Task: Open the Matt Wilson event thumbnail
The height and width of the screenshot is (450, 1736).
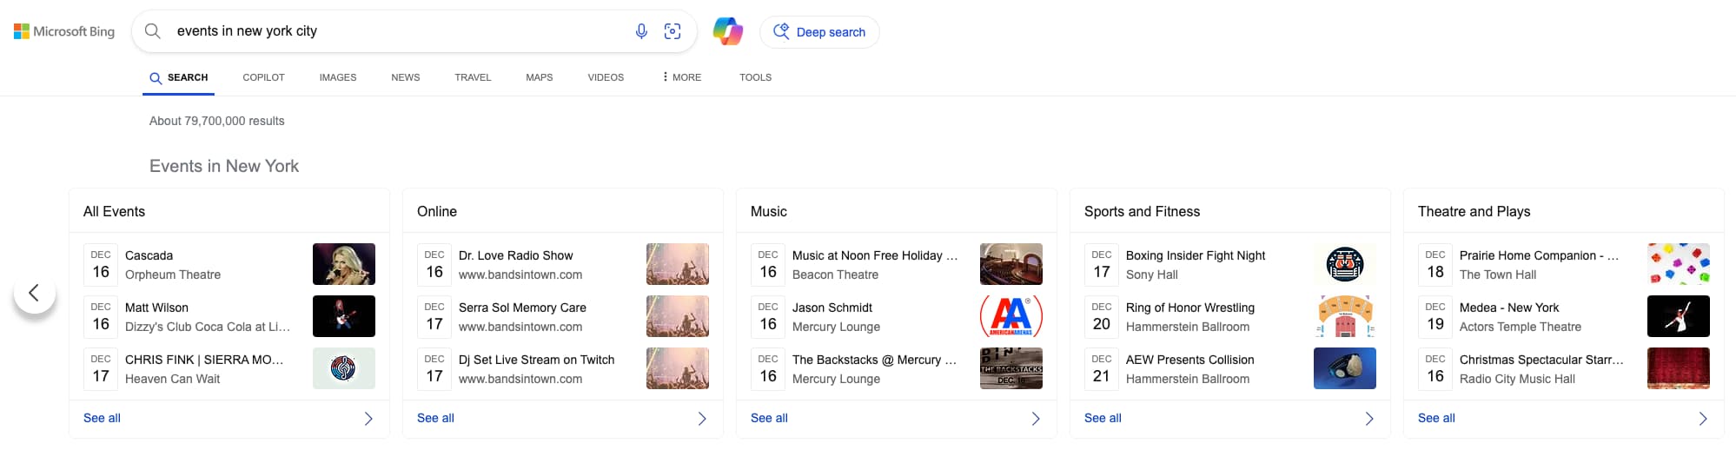Action: pyautogui.click(x=344, y=316)
